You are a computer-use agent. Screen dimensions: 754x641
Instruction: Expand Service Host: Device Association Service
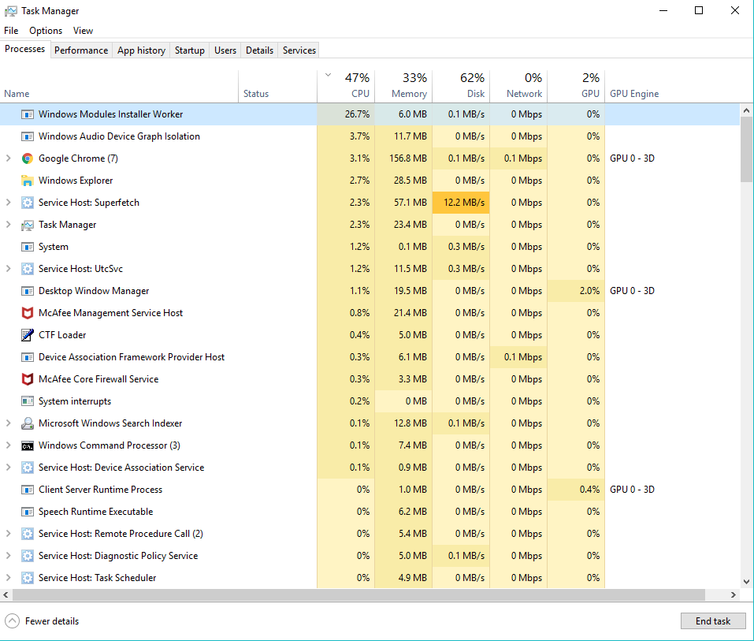click(x=8, y=468)
